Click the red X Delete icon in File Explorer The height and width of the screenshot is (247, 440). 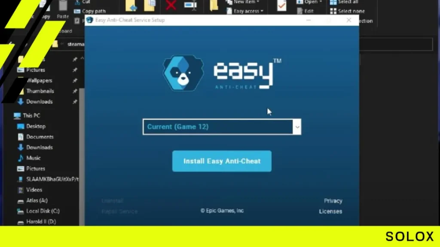point(171,5)
